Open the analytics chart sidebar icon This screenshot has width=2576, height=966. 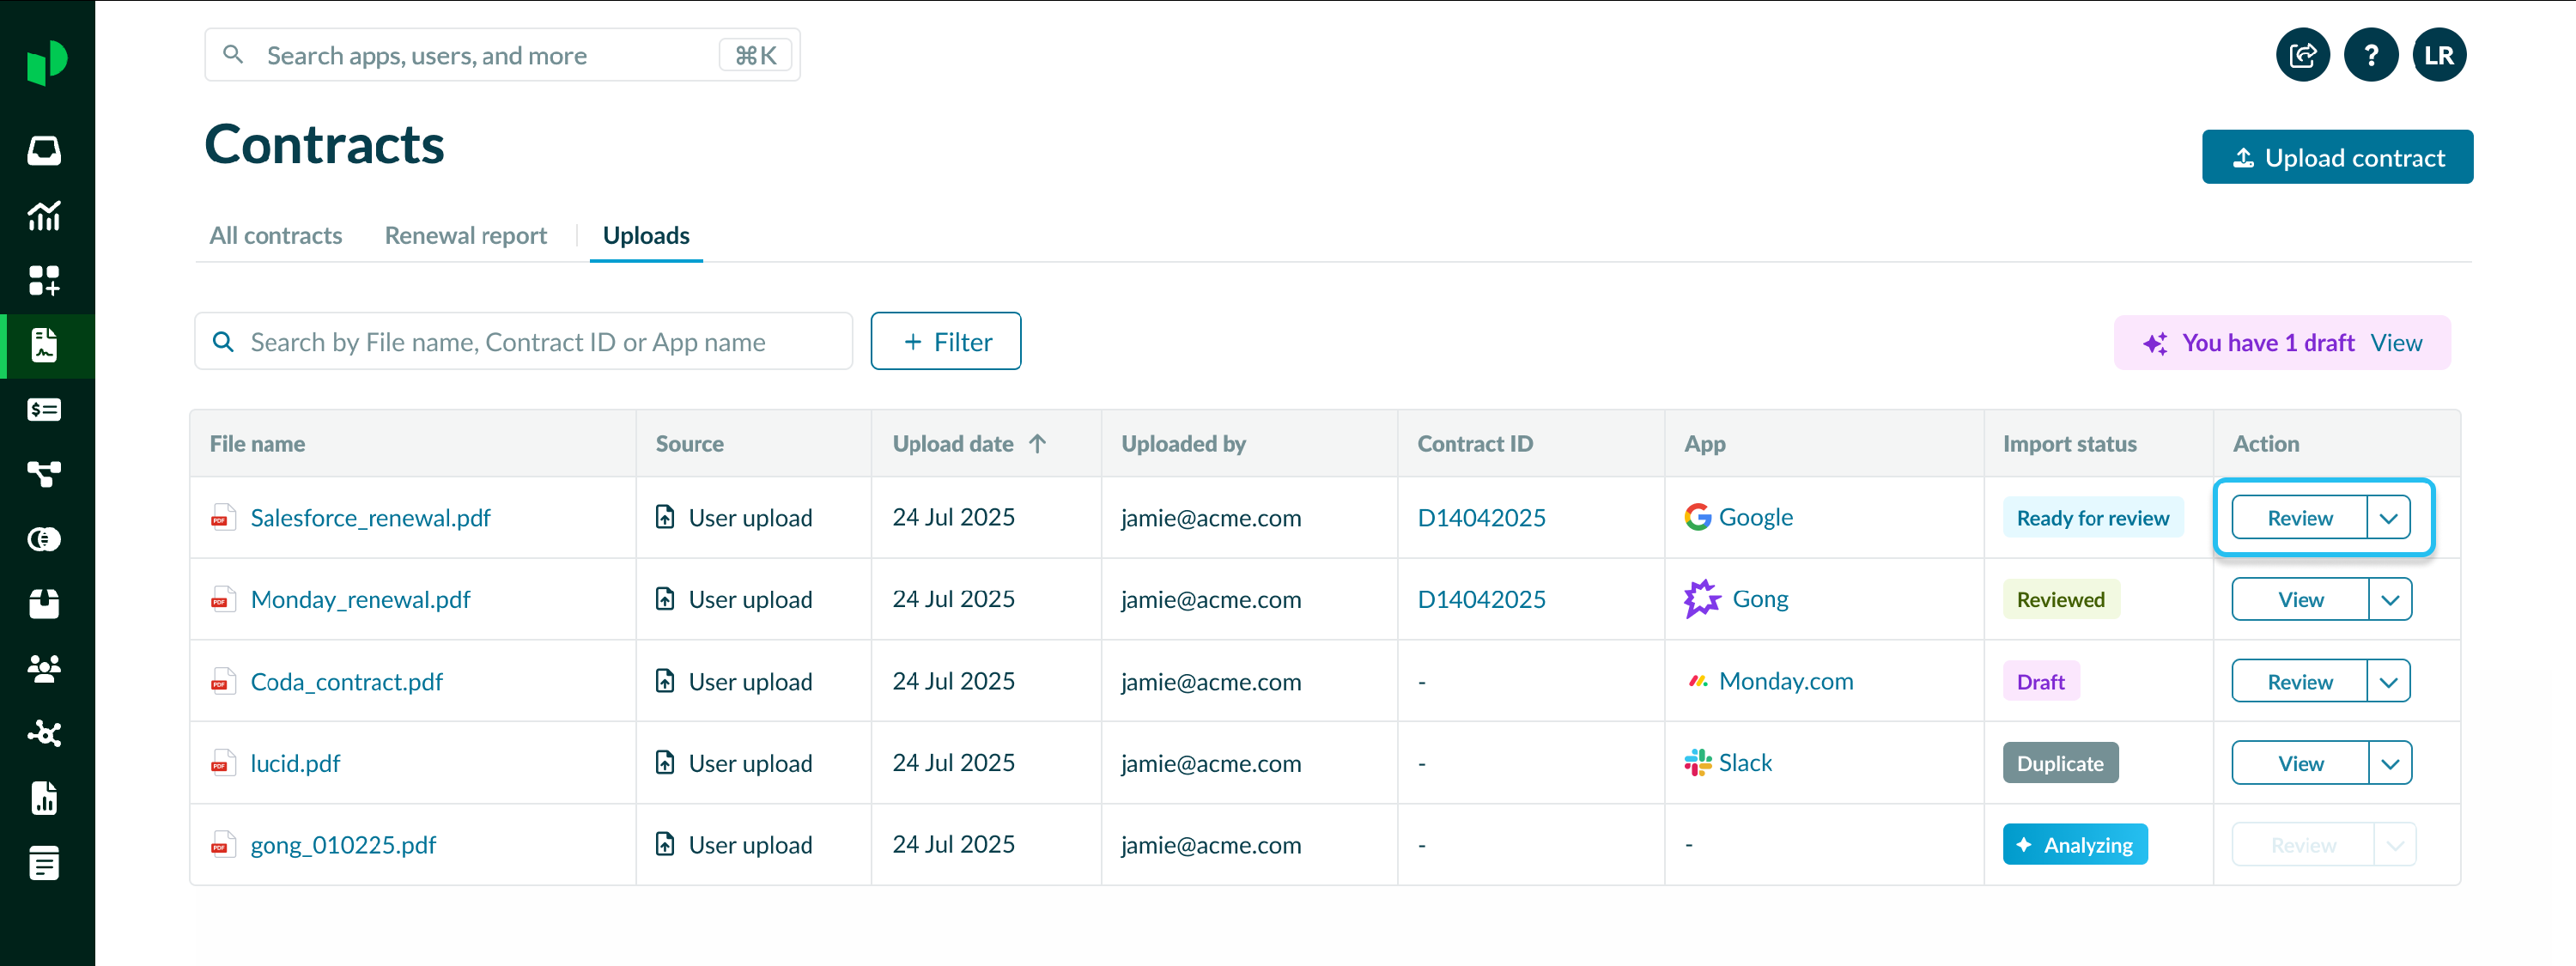pos(44,215)
